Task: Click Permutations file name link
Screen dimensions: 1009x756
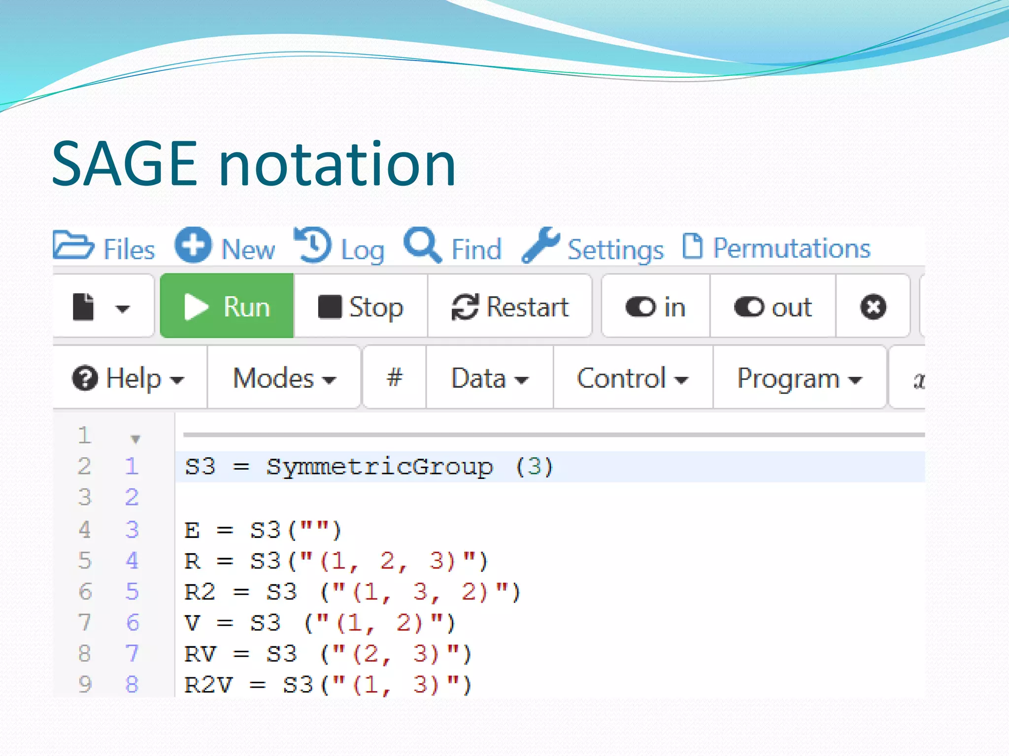Action: pyautogui.click(x=792, y=248)
